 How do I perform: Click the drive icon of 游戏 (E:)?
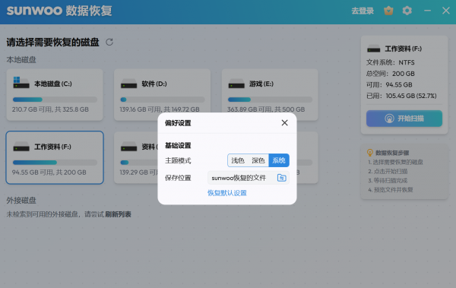tap(236, 84)
